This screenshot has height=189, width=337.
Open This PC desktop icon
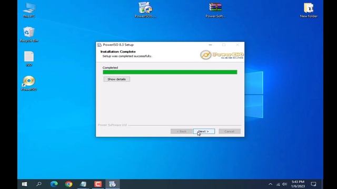coord(29,10)
